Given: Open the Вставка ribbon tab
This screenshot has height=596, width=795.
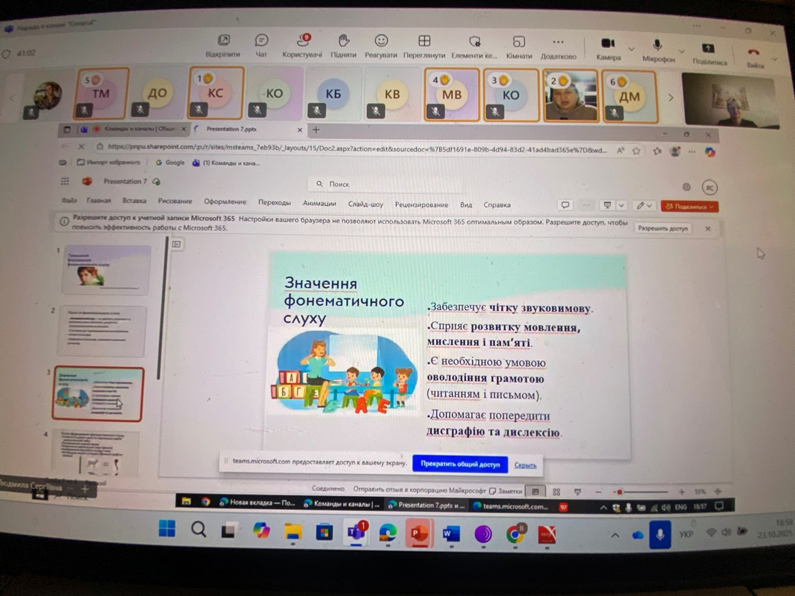Looking at the screenshot, I should [x=134, y=201].
